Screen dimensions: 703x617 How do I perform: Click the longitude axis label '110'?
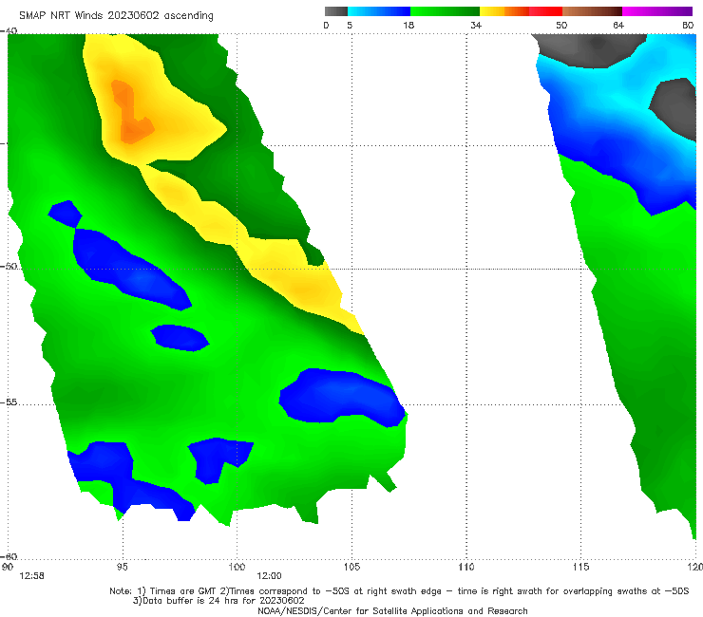pyautogui.click(x=466, y=568)
